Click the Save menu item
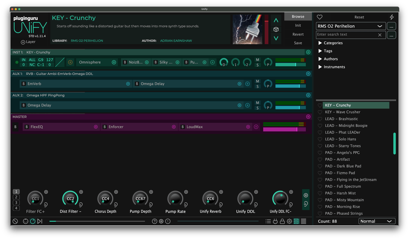Image resolution: width=409 pixels, height=239 pixels. coord(298,43)
